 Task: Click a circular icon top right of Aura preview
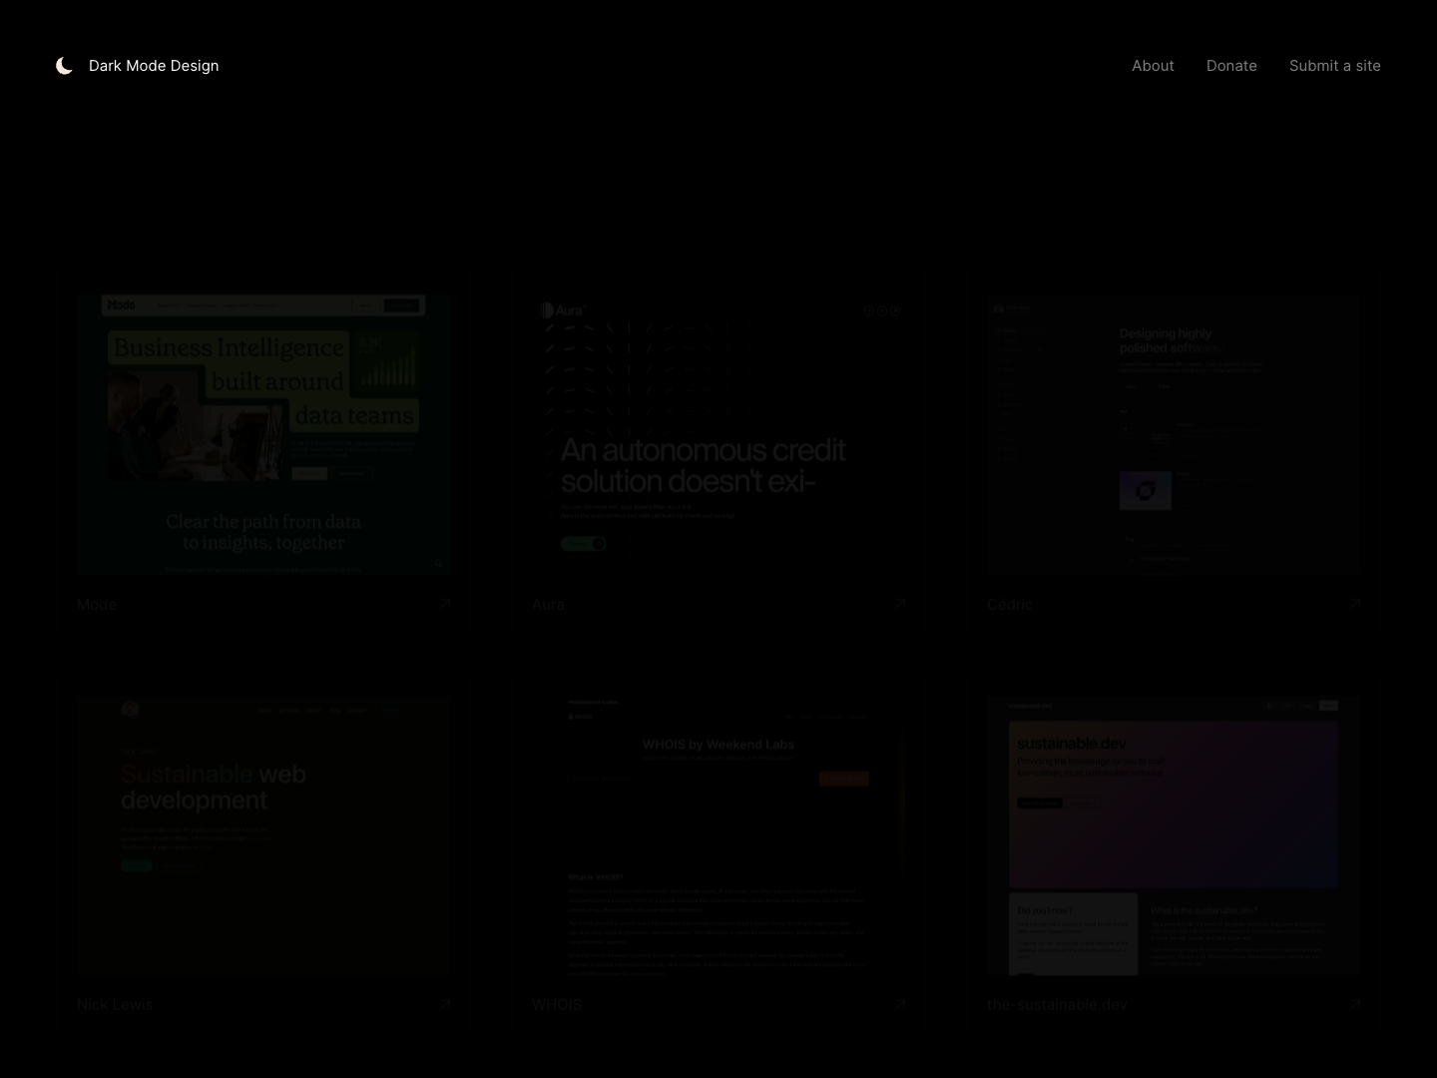coord(882,310)
